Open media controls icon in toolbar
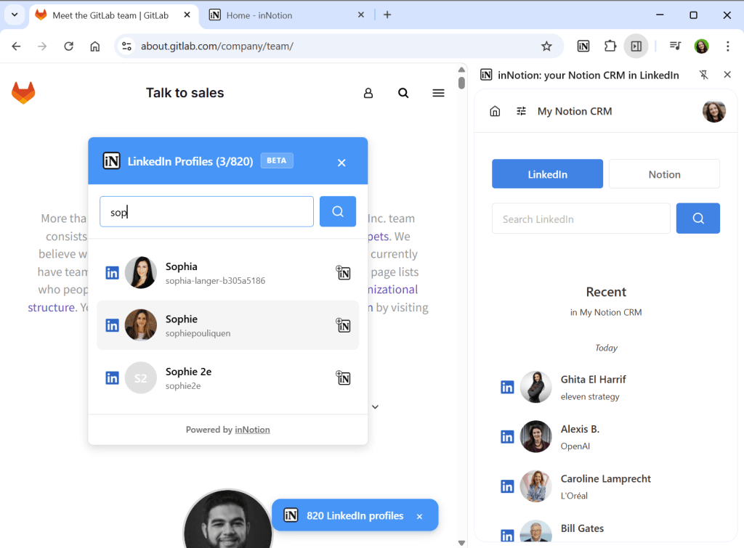The image size is (744, 548). 675,46
